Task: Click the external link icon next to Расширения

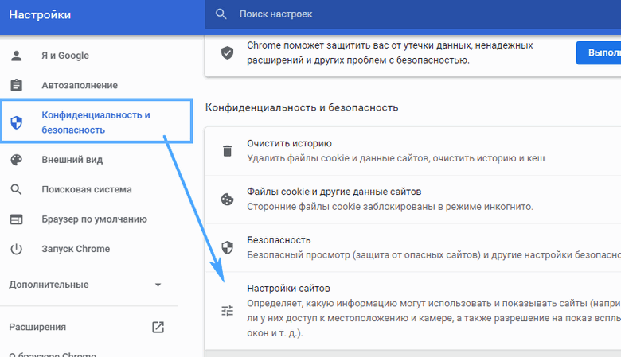Action: (158, 327)
